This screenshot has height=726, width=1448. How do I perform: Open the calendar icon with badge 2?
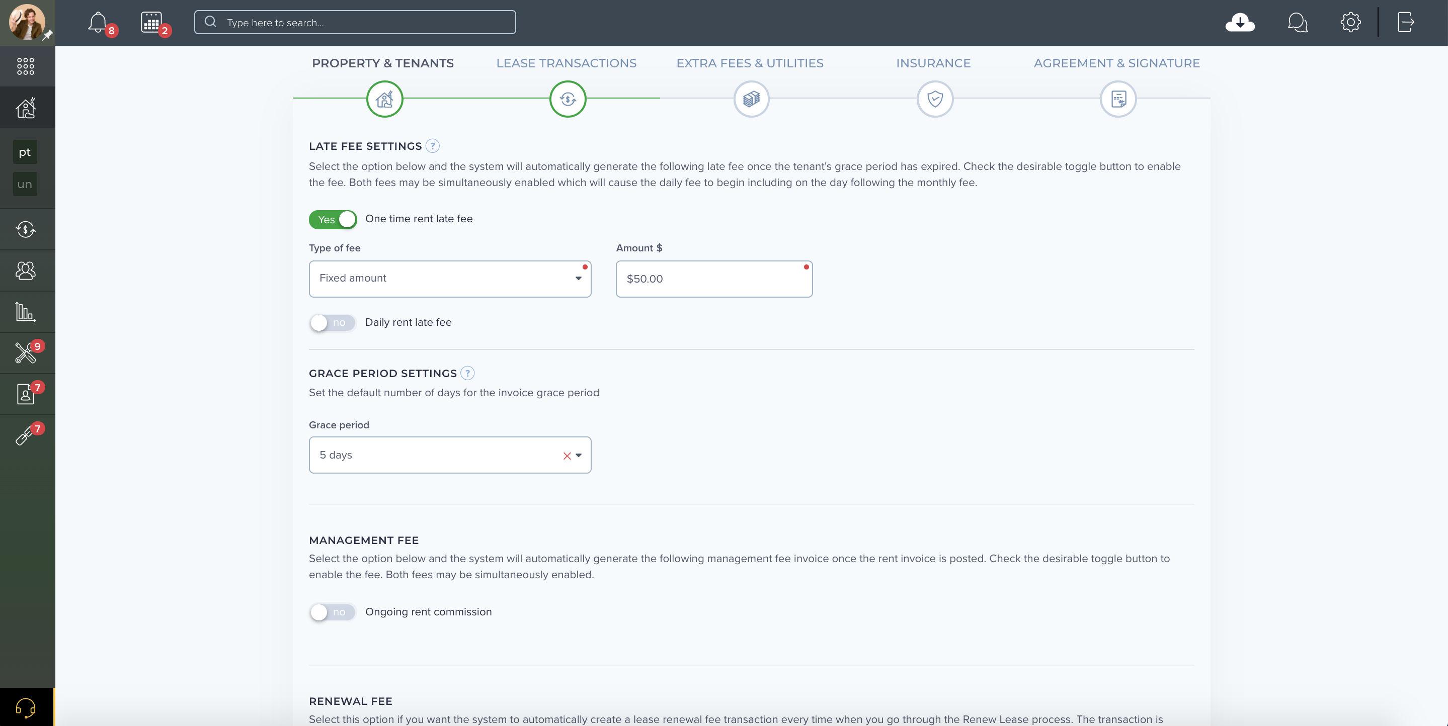click(x=151, y=23)
